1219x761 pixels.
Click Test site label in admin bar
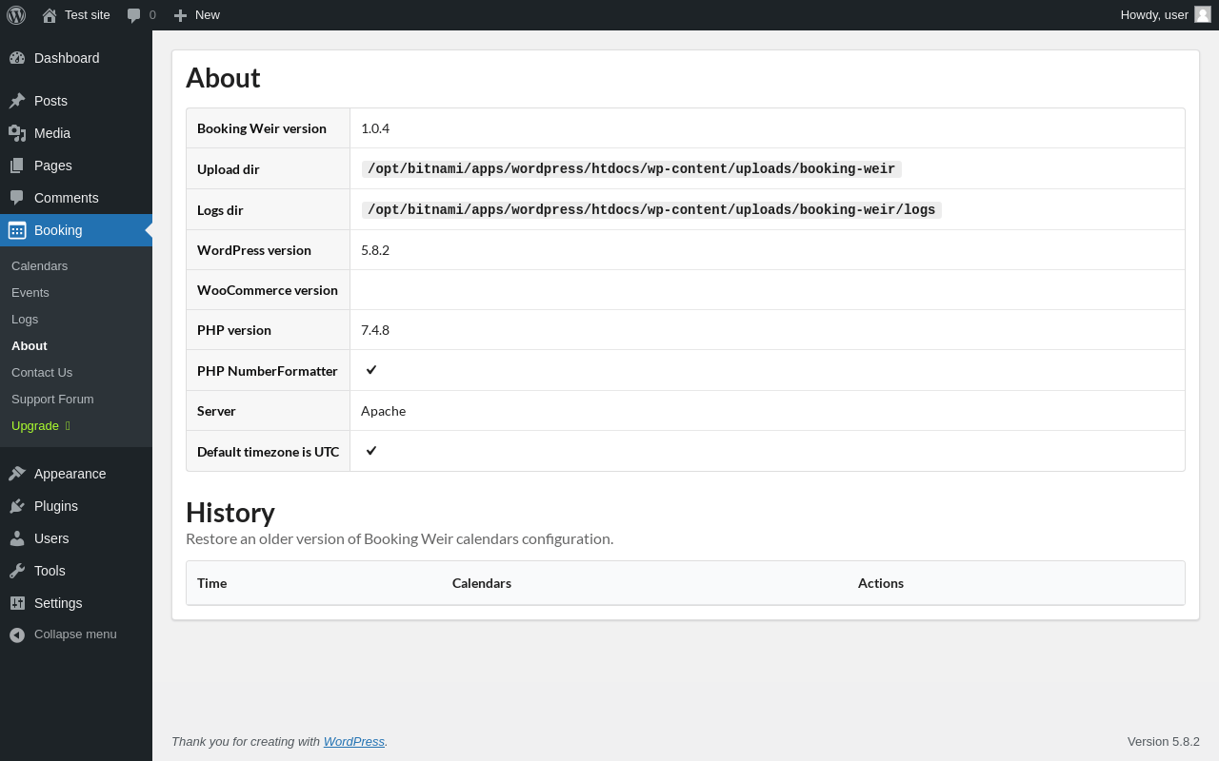(x=88, y=15)
